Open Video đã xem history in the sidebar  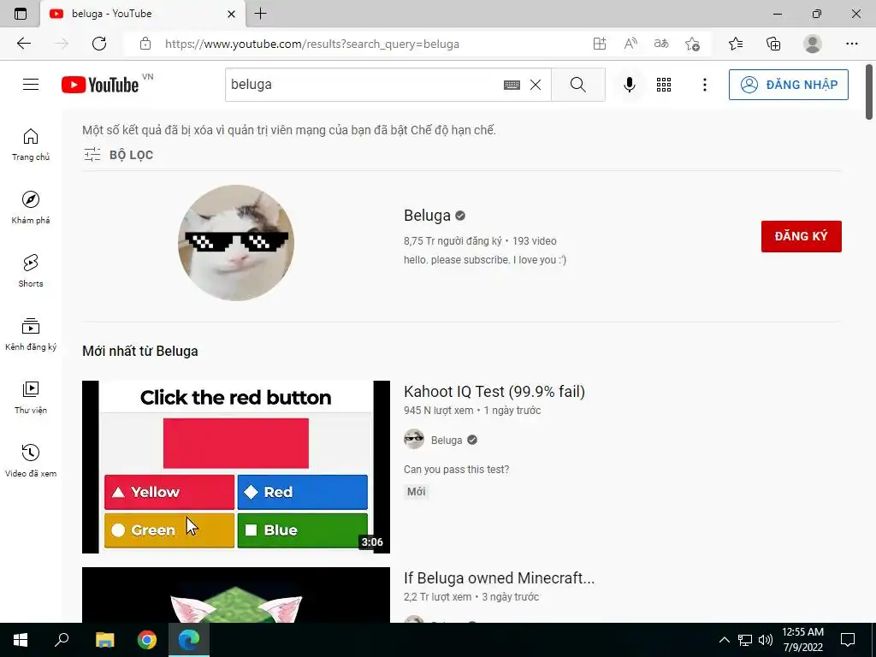click(31, 460)
